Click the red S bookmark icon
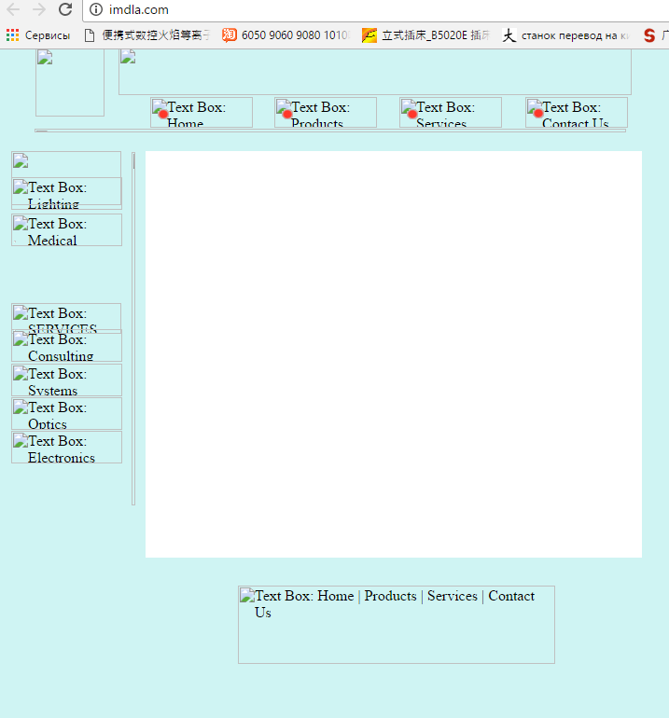This screenshot has height=718, width=669. (649, 35)
